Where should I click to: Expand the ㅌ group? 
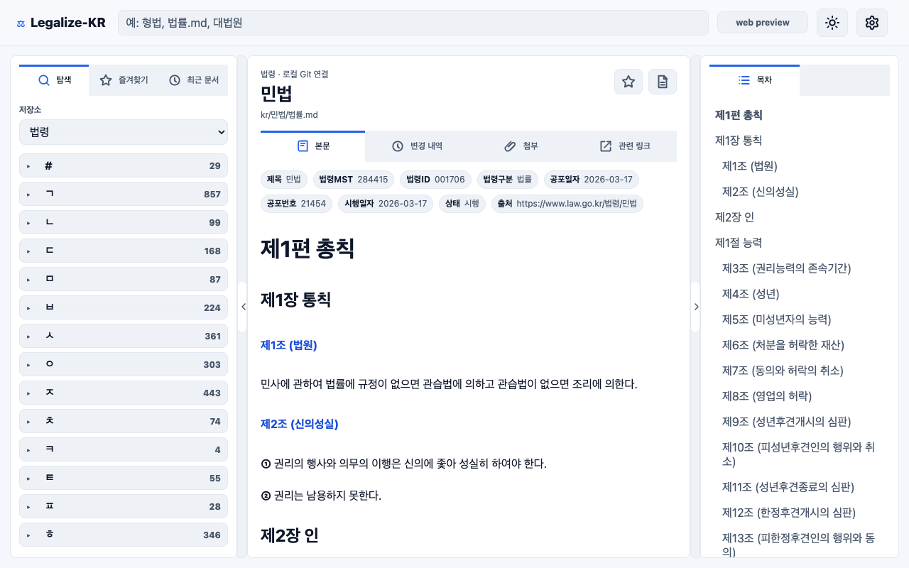pyautogui.click(x=124, y=478)
